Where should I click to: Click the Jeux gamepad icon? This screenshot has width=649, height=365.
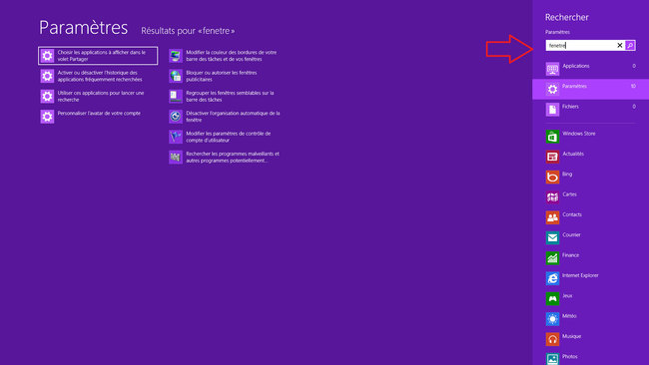(x=552, y=298)
